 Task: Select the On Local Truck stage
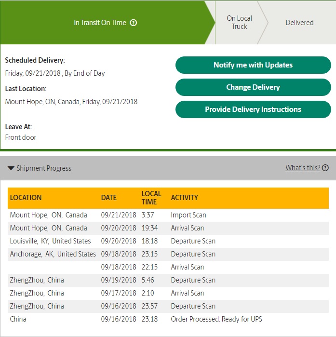tap(239, 22)
